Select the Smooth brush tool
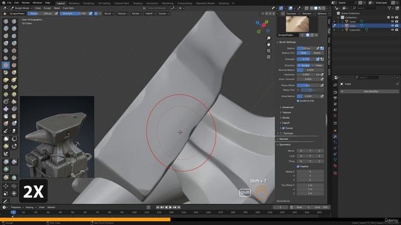This screenshot has width=401, height=225. [14, 51]
